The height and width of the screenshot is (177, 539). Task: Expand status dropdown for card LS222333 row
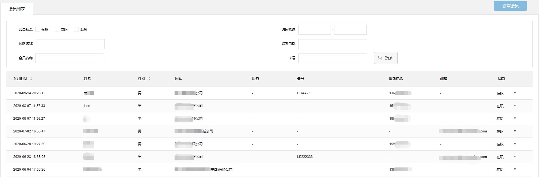pos(515,157)
